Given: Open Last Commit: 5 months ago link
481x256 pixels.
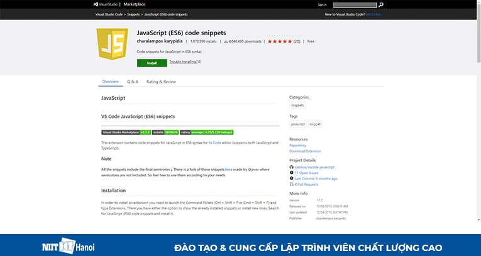Looking at the screenshot, I should [x=316, y=179].
